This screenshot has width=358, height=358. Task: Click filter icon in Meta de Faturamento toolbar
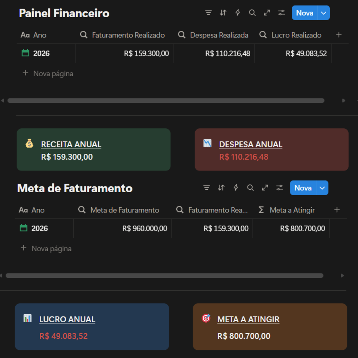207,188
